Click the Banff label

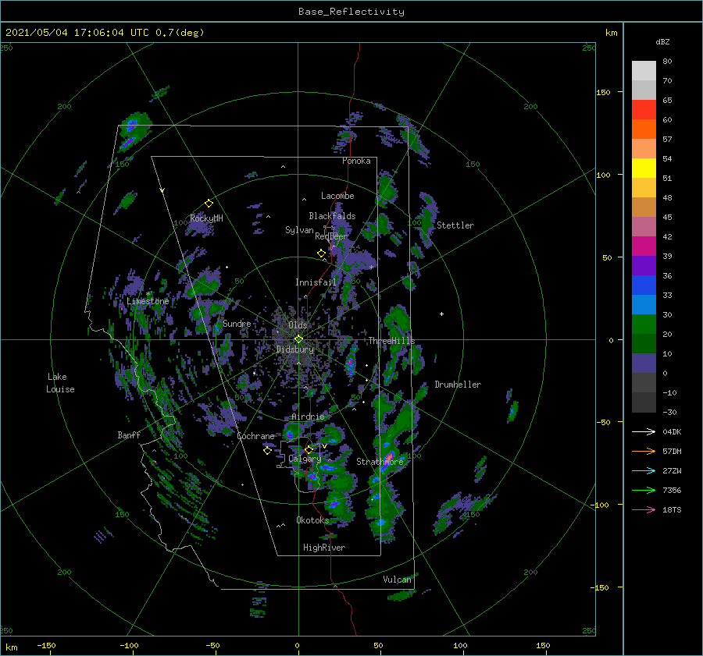129,434
